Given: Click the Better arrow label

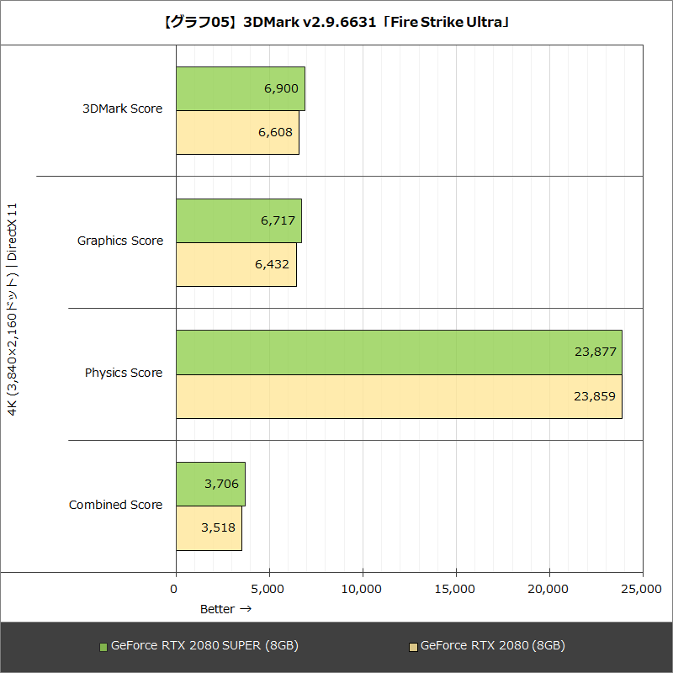Looking at the screenshot, I should 226,608.
